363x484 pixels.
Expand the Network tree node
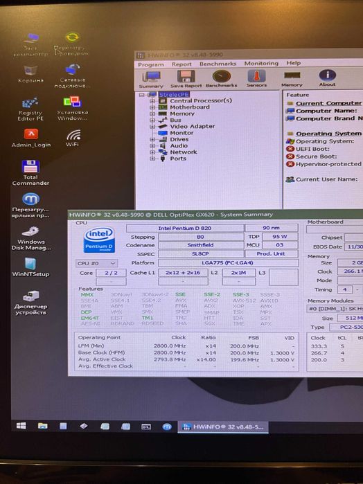152,152
